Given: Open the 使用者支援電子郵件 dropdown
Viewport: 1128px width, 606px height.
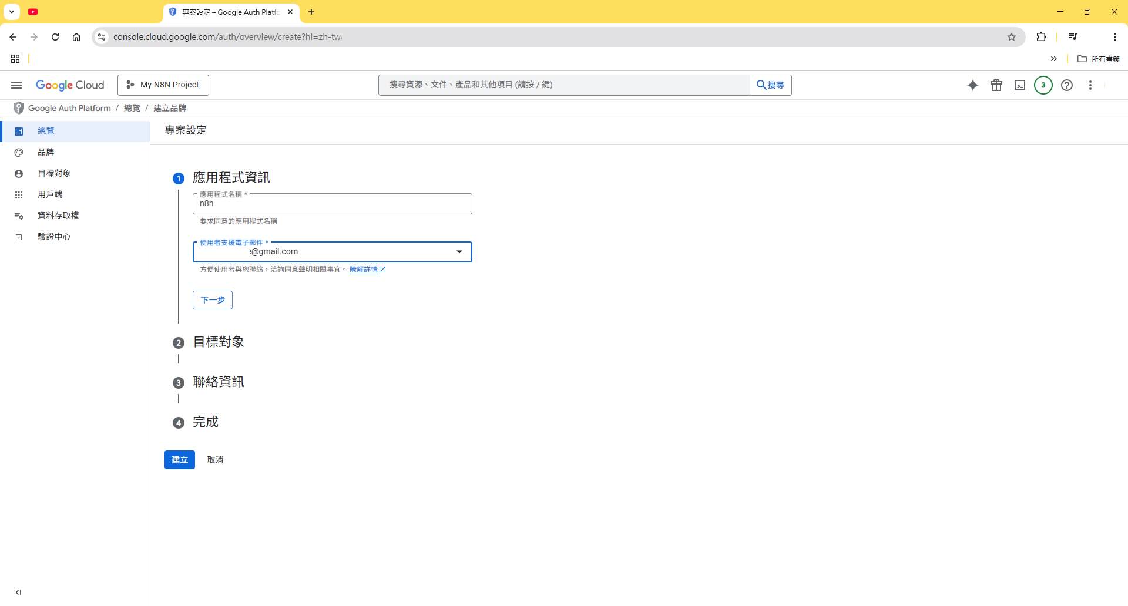Looking at the screenshot, I should coord(459,251).
